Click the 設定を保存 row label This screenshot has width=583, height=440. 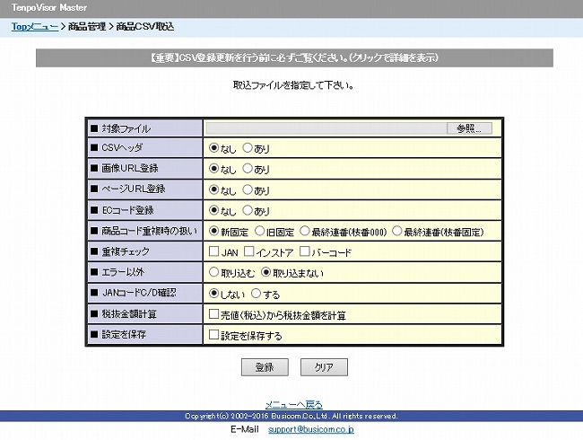(124, 335)
